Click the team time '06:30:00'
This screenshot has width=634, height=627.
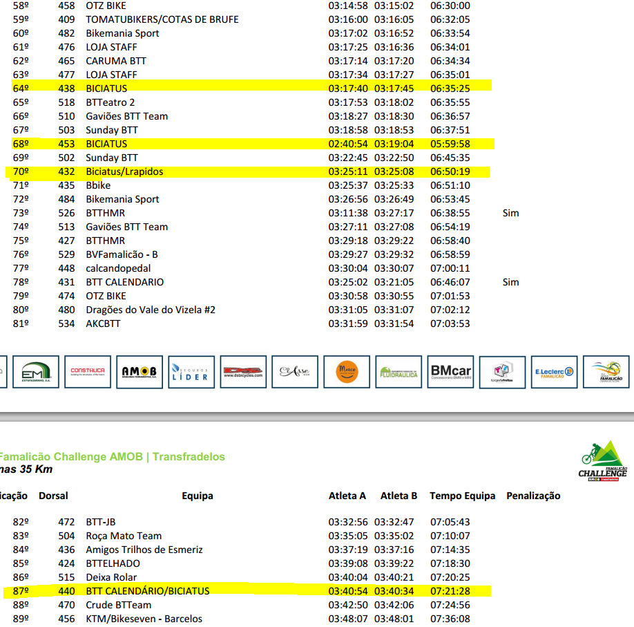(450, 6)
